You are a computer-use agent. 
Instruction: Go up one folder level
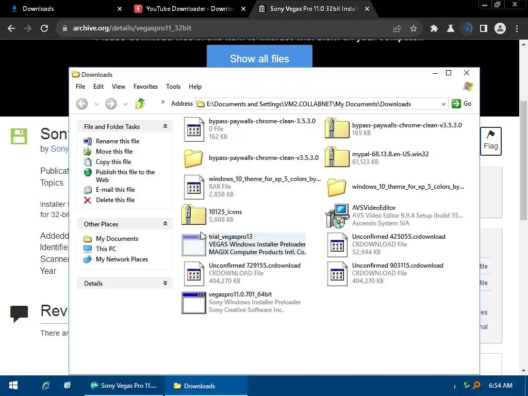coord(140,103)
